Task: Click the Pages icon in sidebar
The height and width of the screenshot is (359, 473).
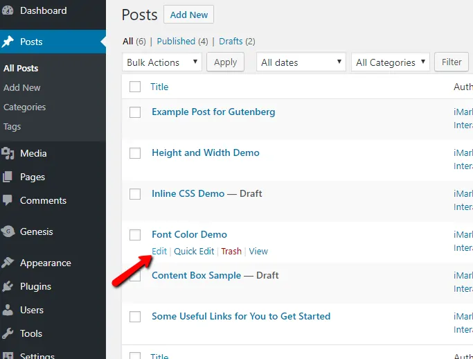Action: click(x=8, y=177)
